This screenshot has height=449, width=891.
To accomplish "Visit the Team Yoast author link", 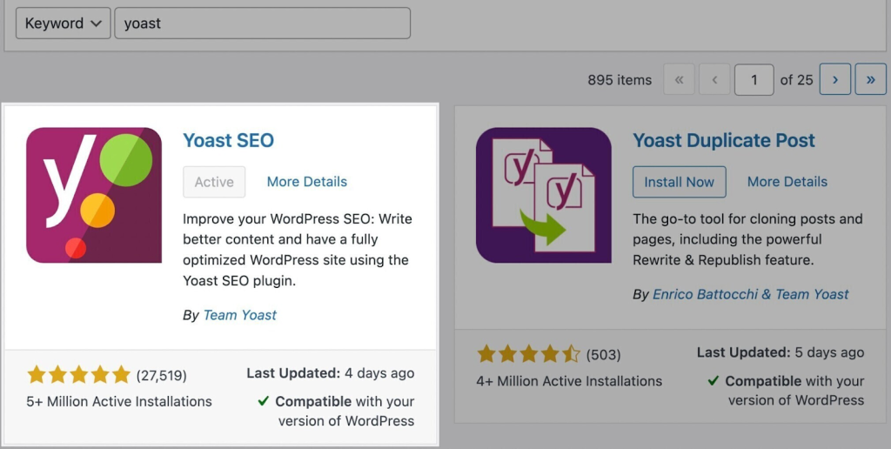I will coord(239,315).
